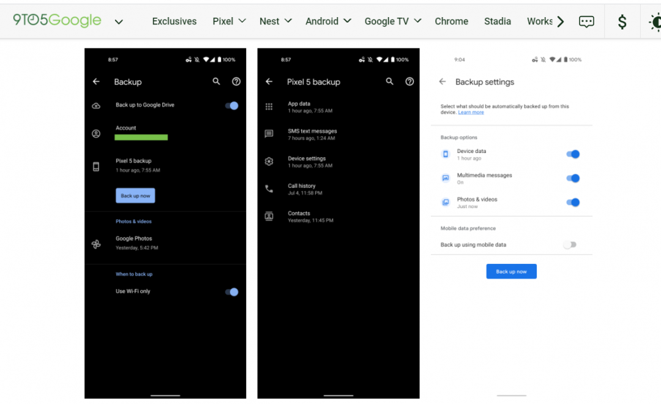Viewport: 661px width, 404px height.
Task: Click the App data grid icon
Action: click(269, 107)
